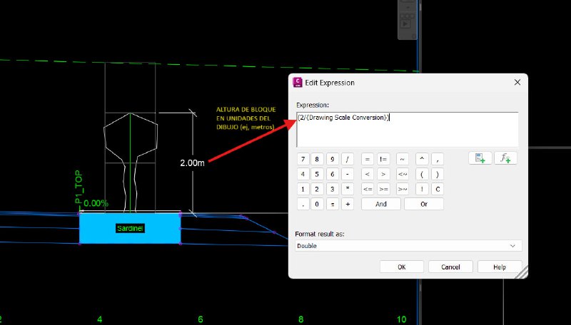Click the digit 3 calculator key
The image size is (571, 325).
[332, 189]
